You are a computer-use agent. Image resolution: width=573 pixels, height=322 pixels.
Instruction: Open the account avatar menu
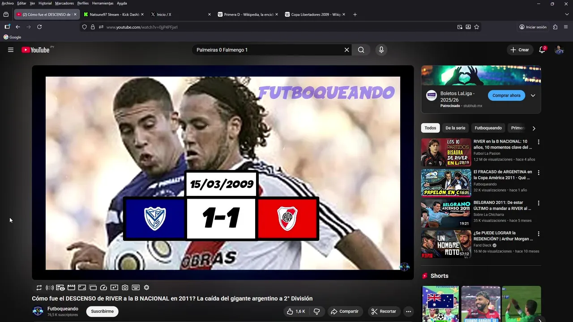tap(559, 50)
